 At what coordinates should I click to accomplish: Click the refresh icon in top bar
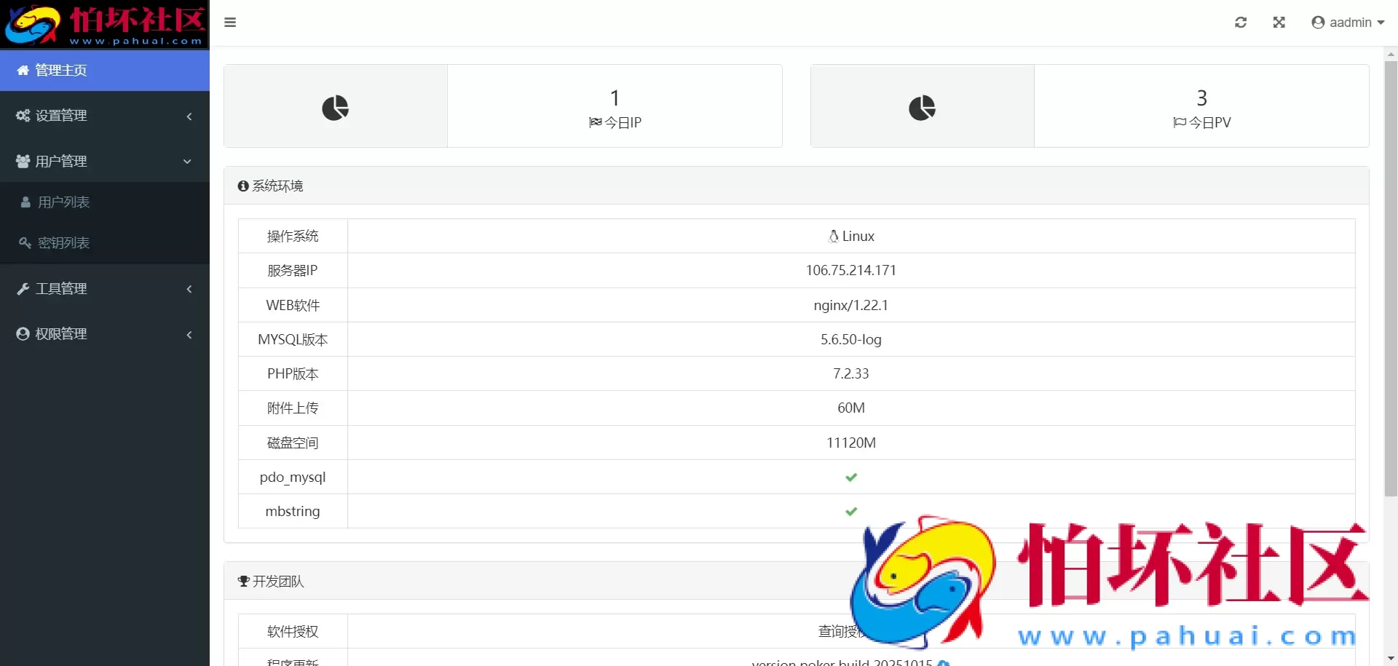pyautogui.click(x=1241, y=23)
